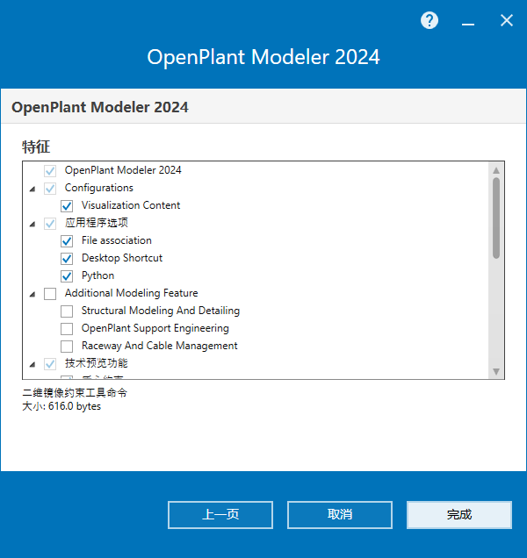
Task: Uncheck Desktop Shortcut option
Action: 67,258
